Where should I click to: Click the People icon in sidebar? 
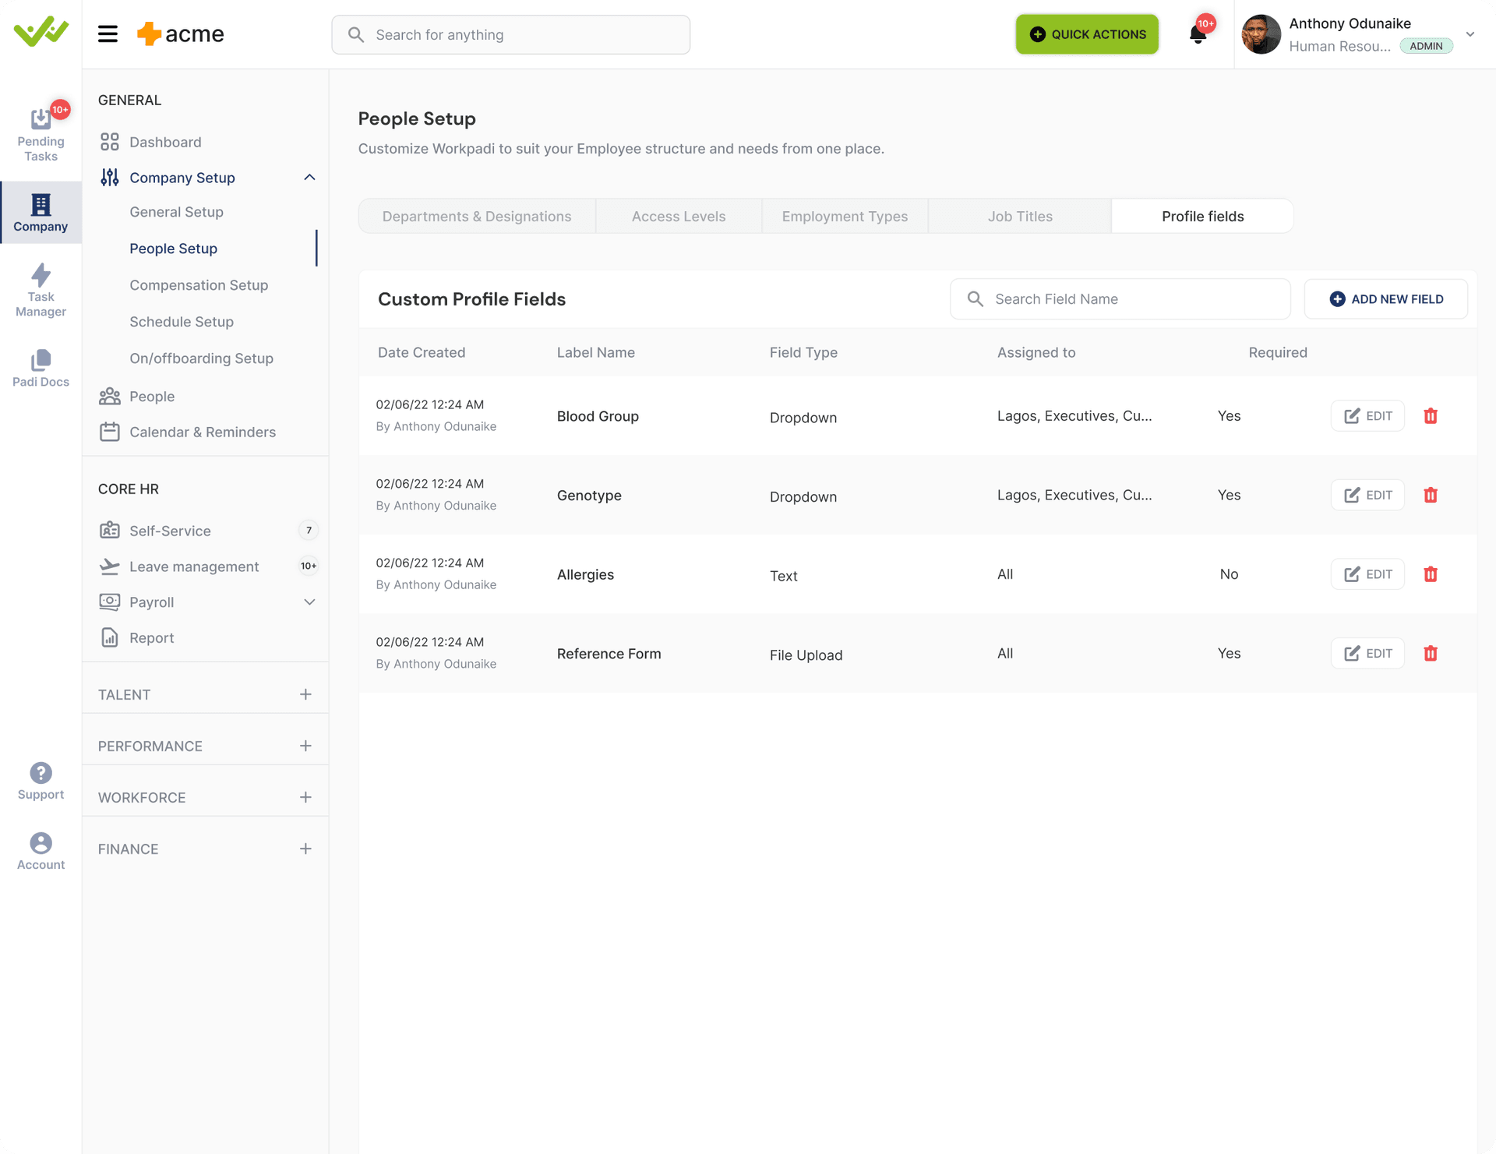pos(111,395)
